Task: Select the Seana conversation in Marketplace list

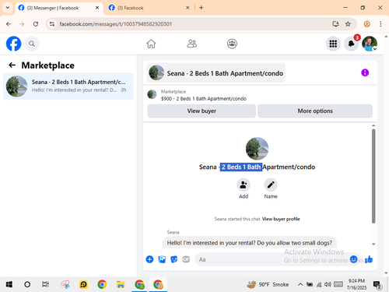Action: pos(68,86)
